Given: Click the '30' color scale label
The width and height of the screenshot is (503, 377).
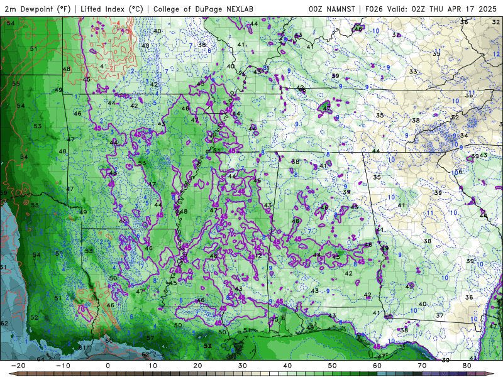Looking at the screenshot, I should [x=243, y=366].
